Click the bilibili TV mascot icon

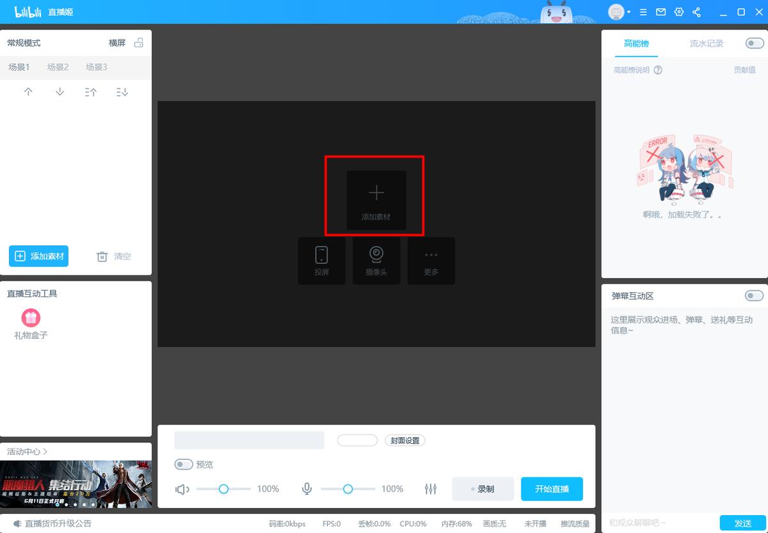[x=556, y=12]
